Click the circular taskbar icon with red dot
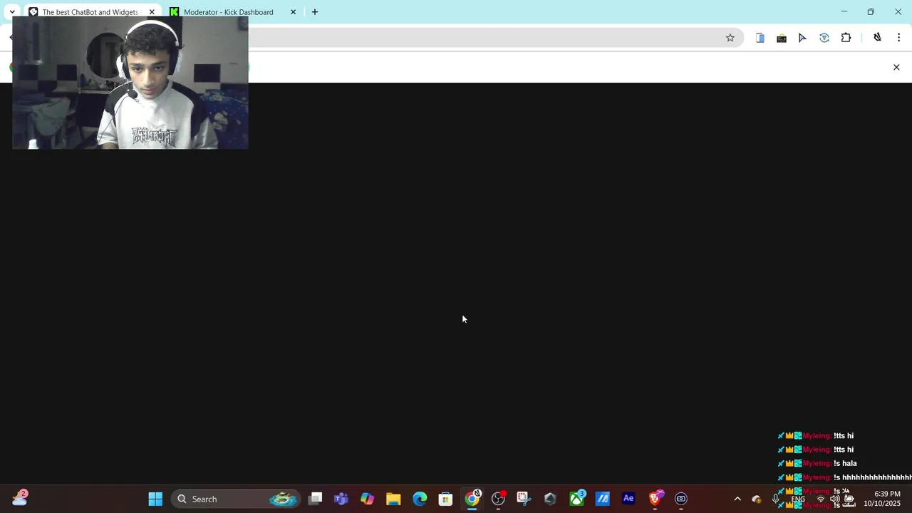 tap(498, 499)
